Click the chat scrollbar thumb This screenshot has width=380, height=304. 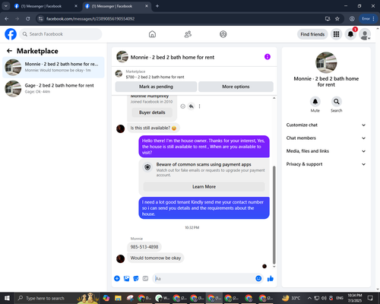pyautogui.click(x=274, y=215)
